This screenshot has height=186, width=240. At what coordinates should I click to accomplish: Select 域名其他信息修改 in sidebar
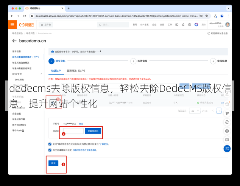[x=21, y=63]
